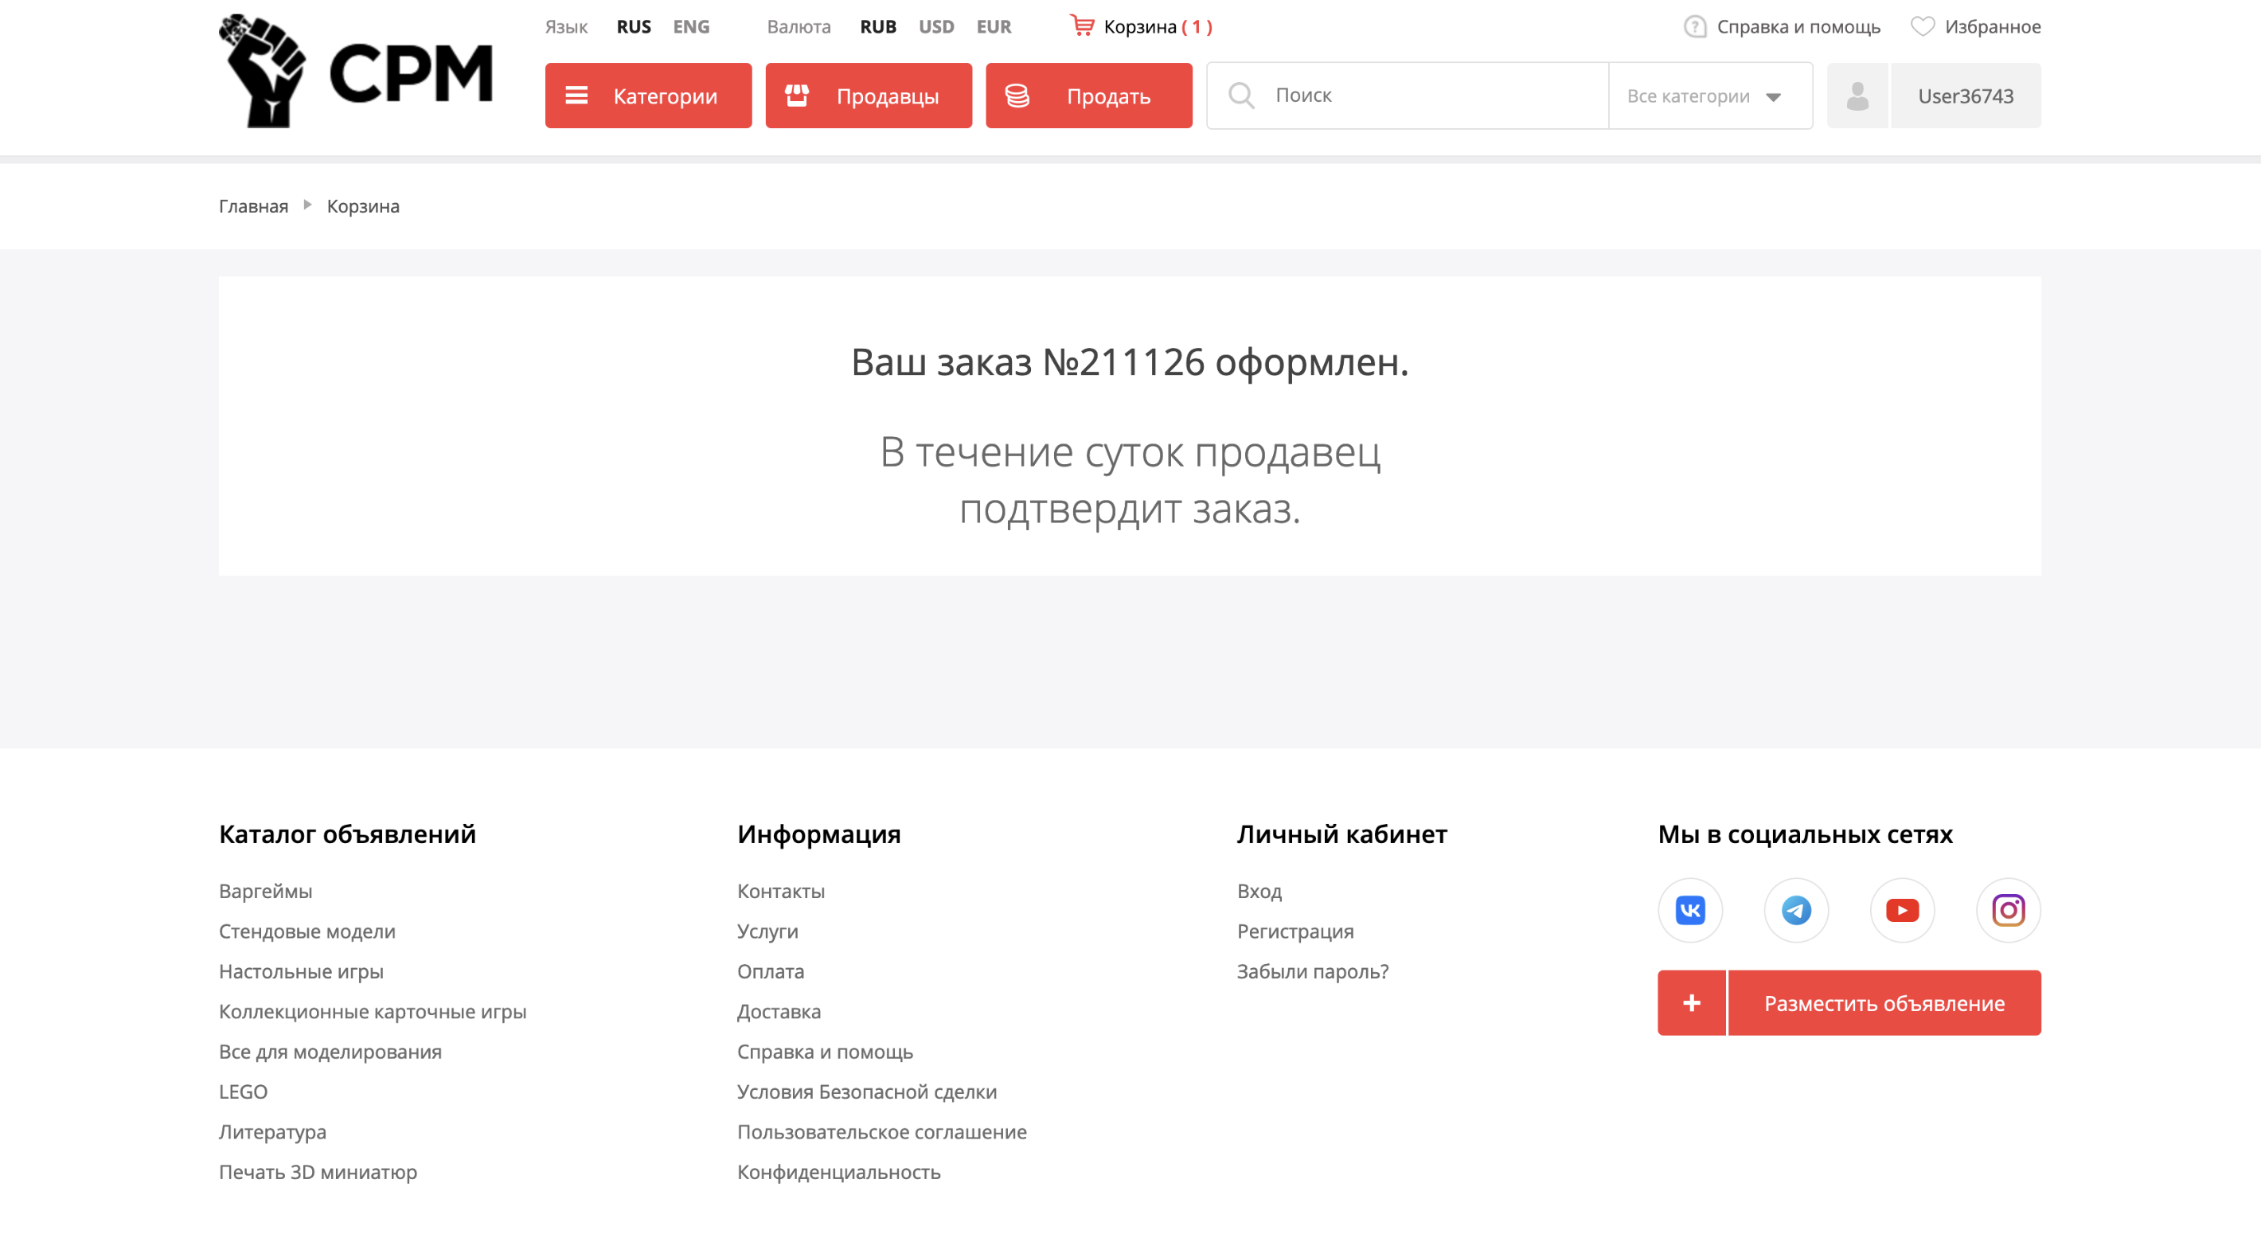Image resolution: width=2261 pixels, height=1234 pixels.
Task: Open the Оплата footer link
Action: (x=770, y=971)
